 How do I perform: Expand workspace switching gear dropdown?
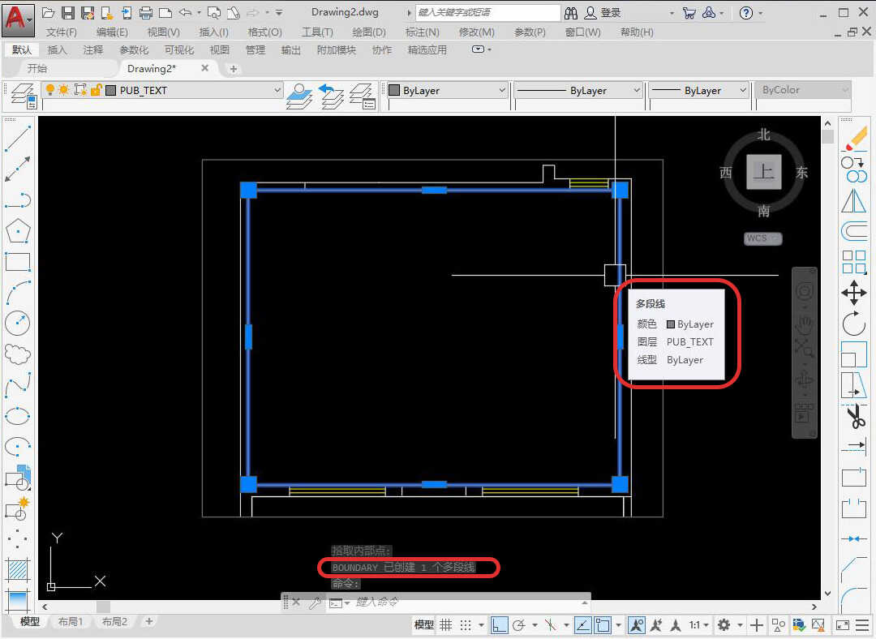(x=740, y=625)
